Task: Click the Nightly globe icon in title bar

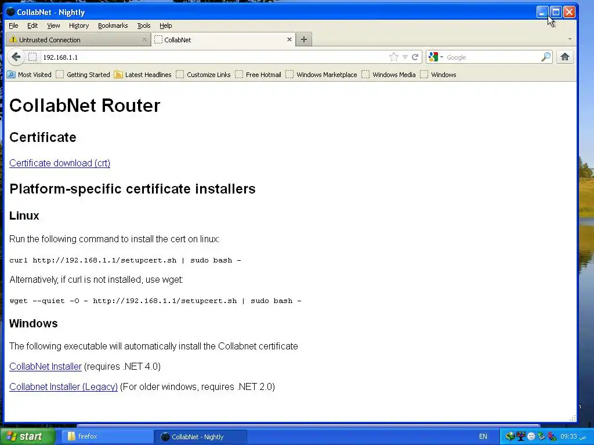Action: click(10, 12)
